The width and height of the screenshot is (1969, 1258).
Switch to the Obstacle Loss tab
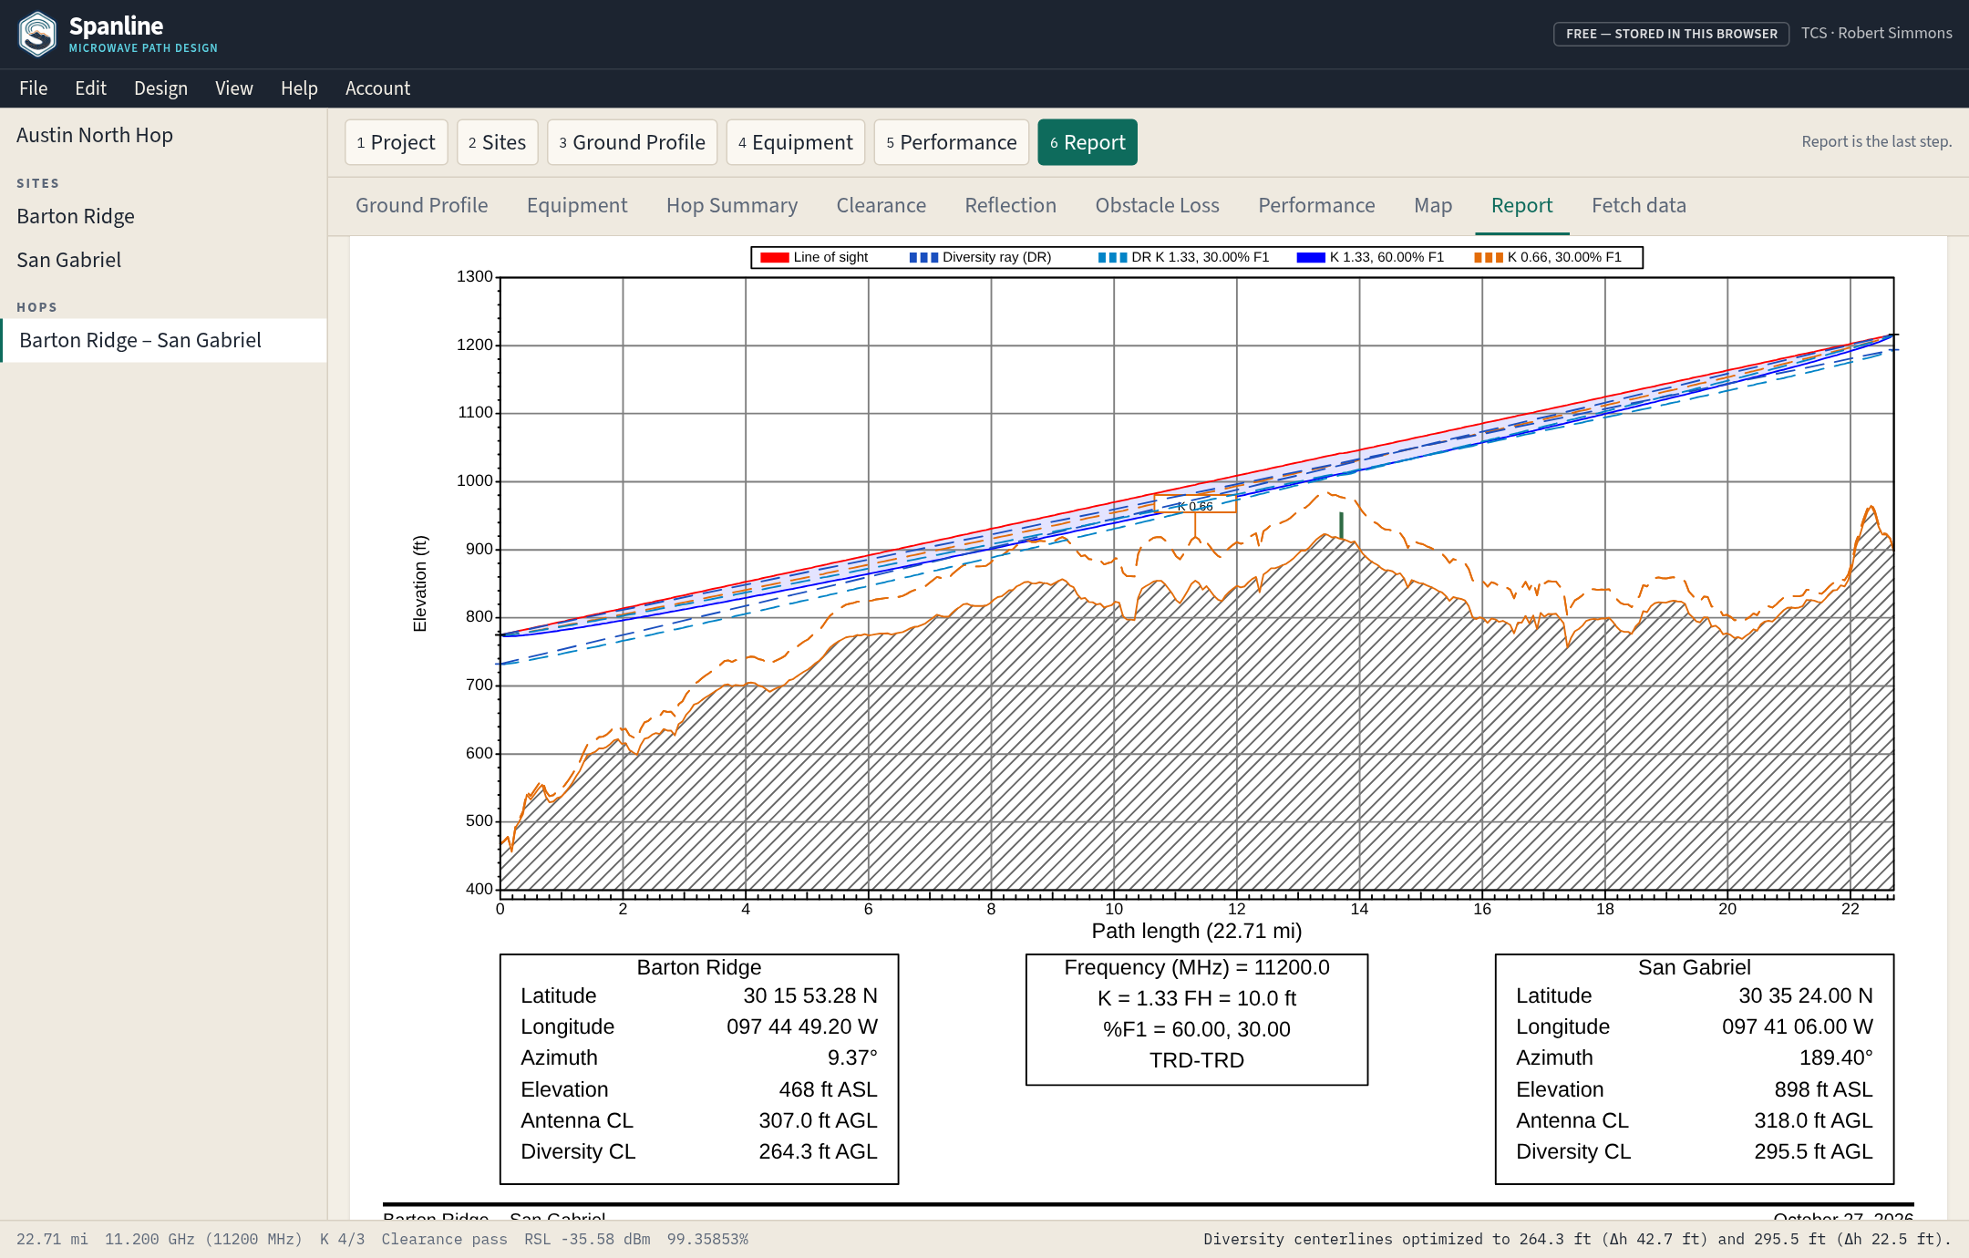[1158, 206]
